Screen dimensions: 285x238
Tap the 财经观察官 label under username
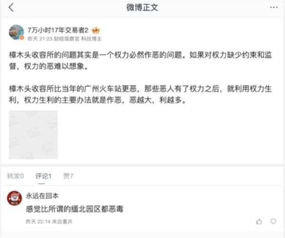pos(66,39)
